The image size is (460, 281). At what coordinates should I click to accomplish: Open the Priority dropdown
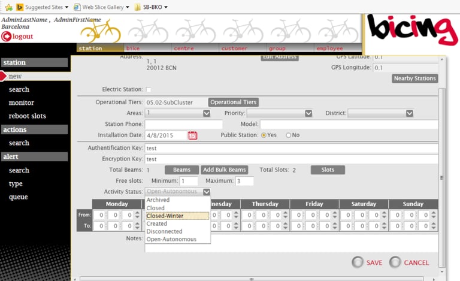280,113
